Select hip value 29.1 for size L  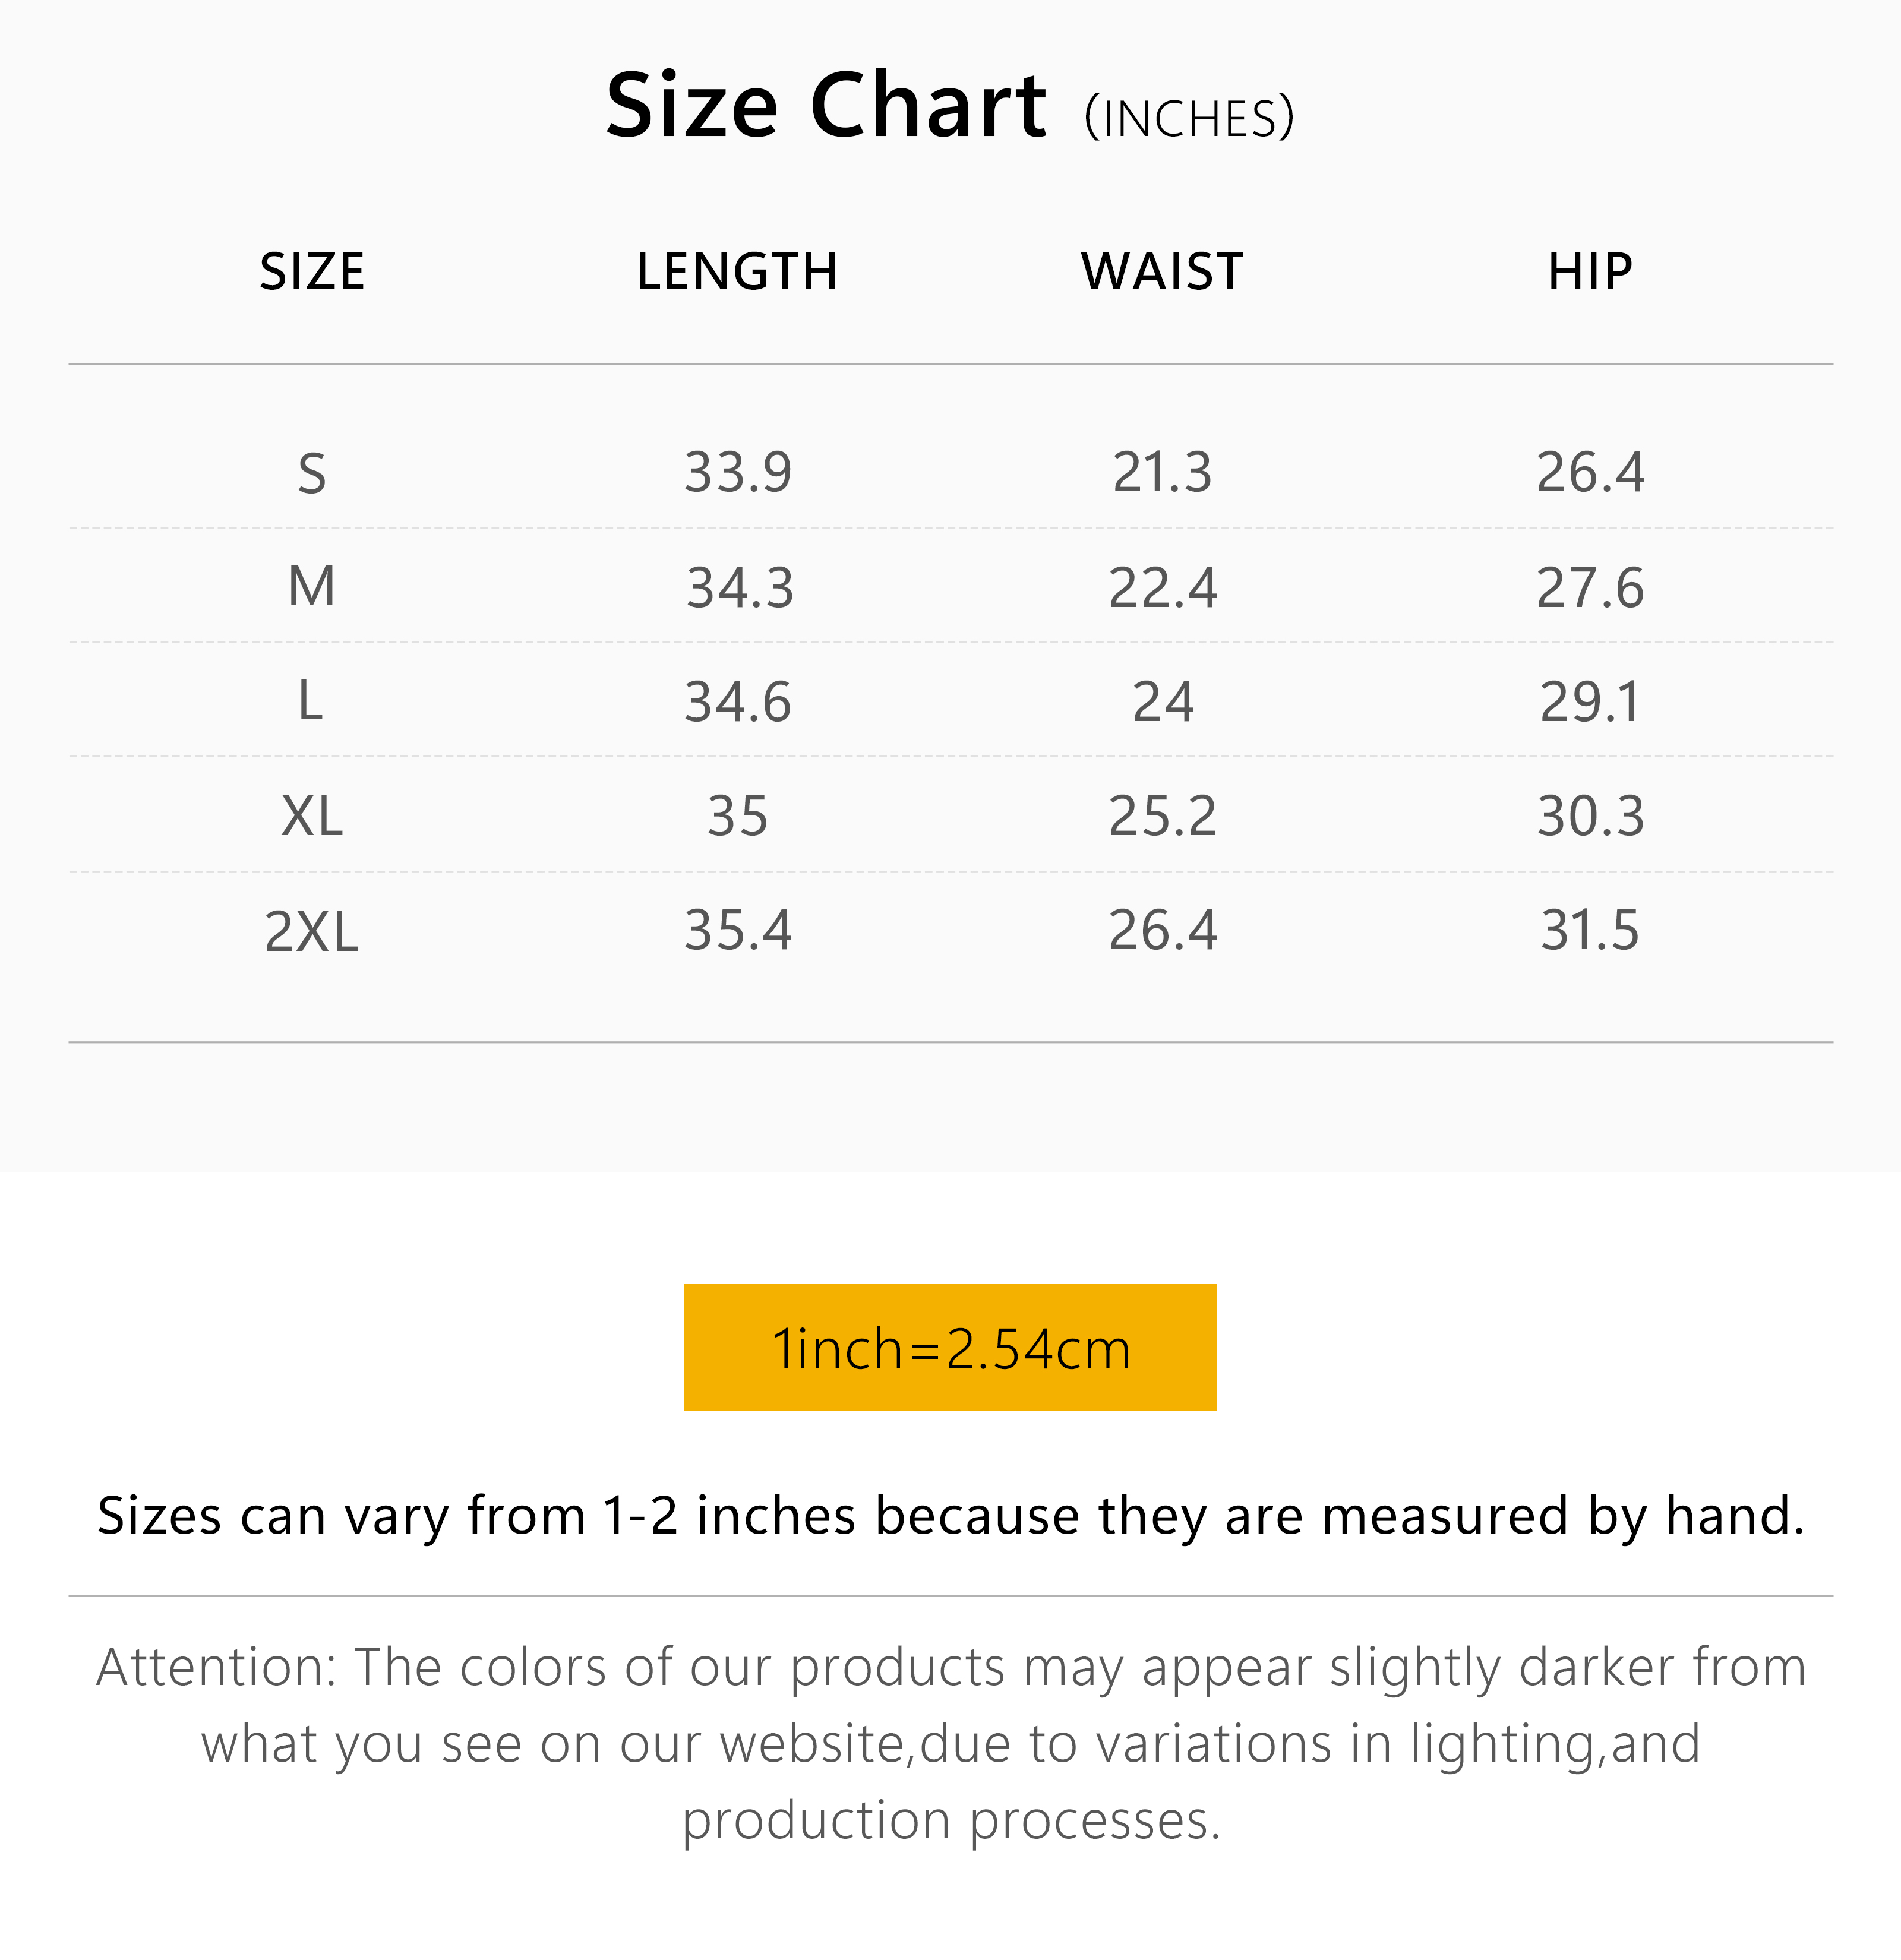click(x=1590, y=702)
